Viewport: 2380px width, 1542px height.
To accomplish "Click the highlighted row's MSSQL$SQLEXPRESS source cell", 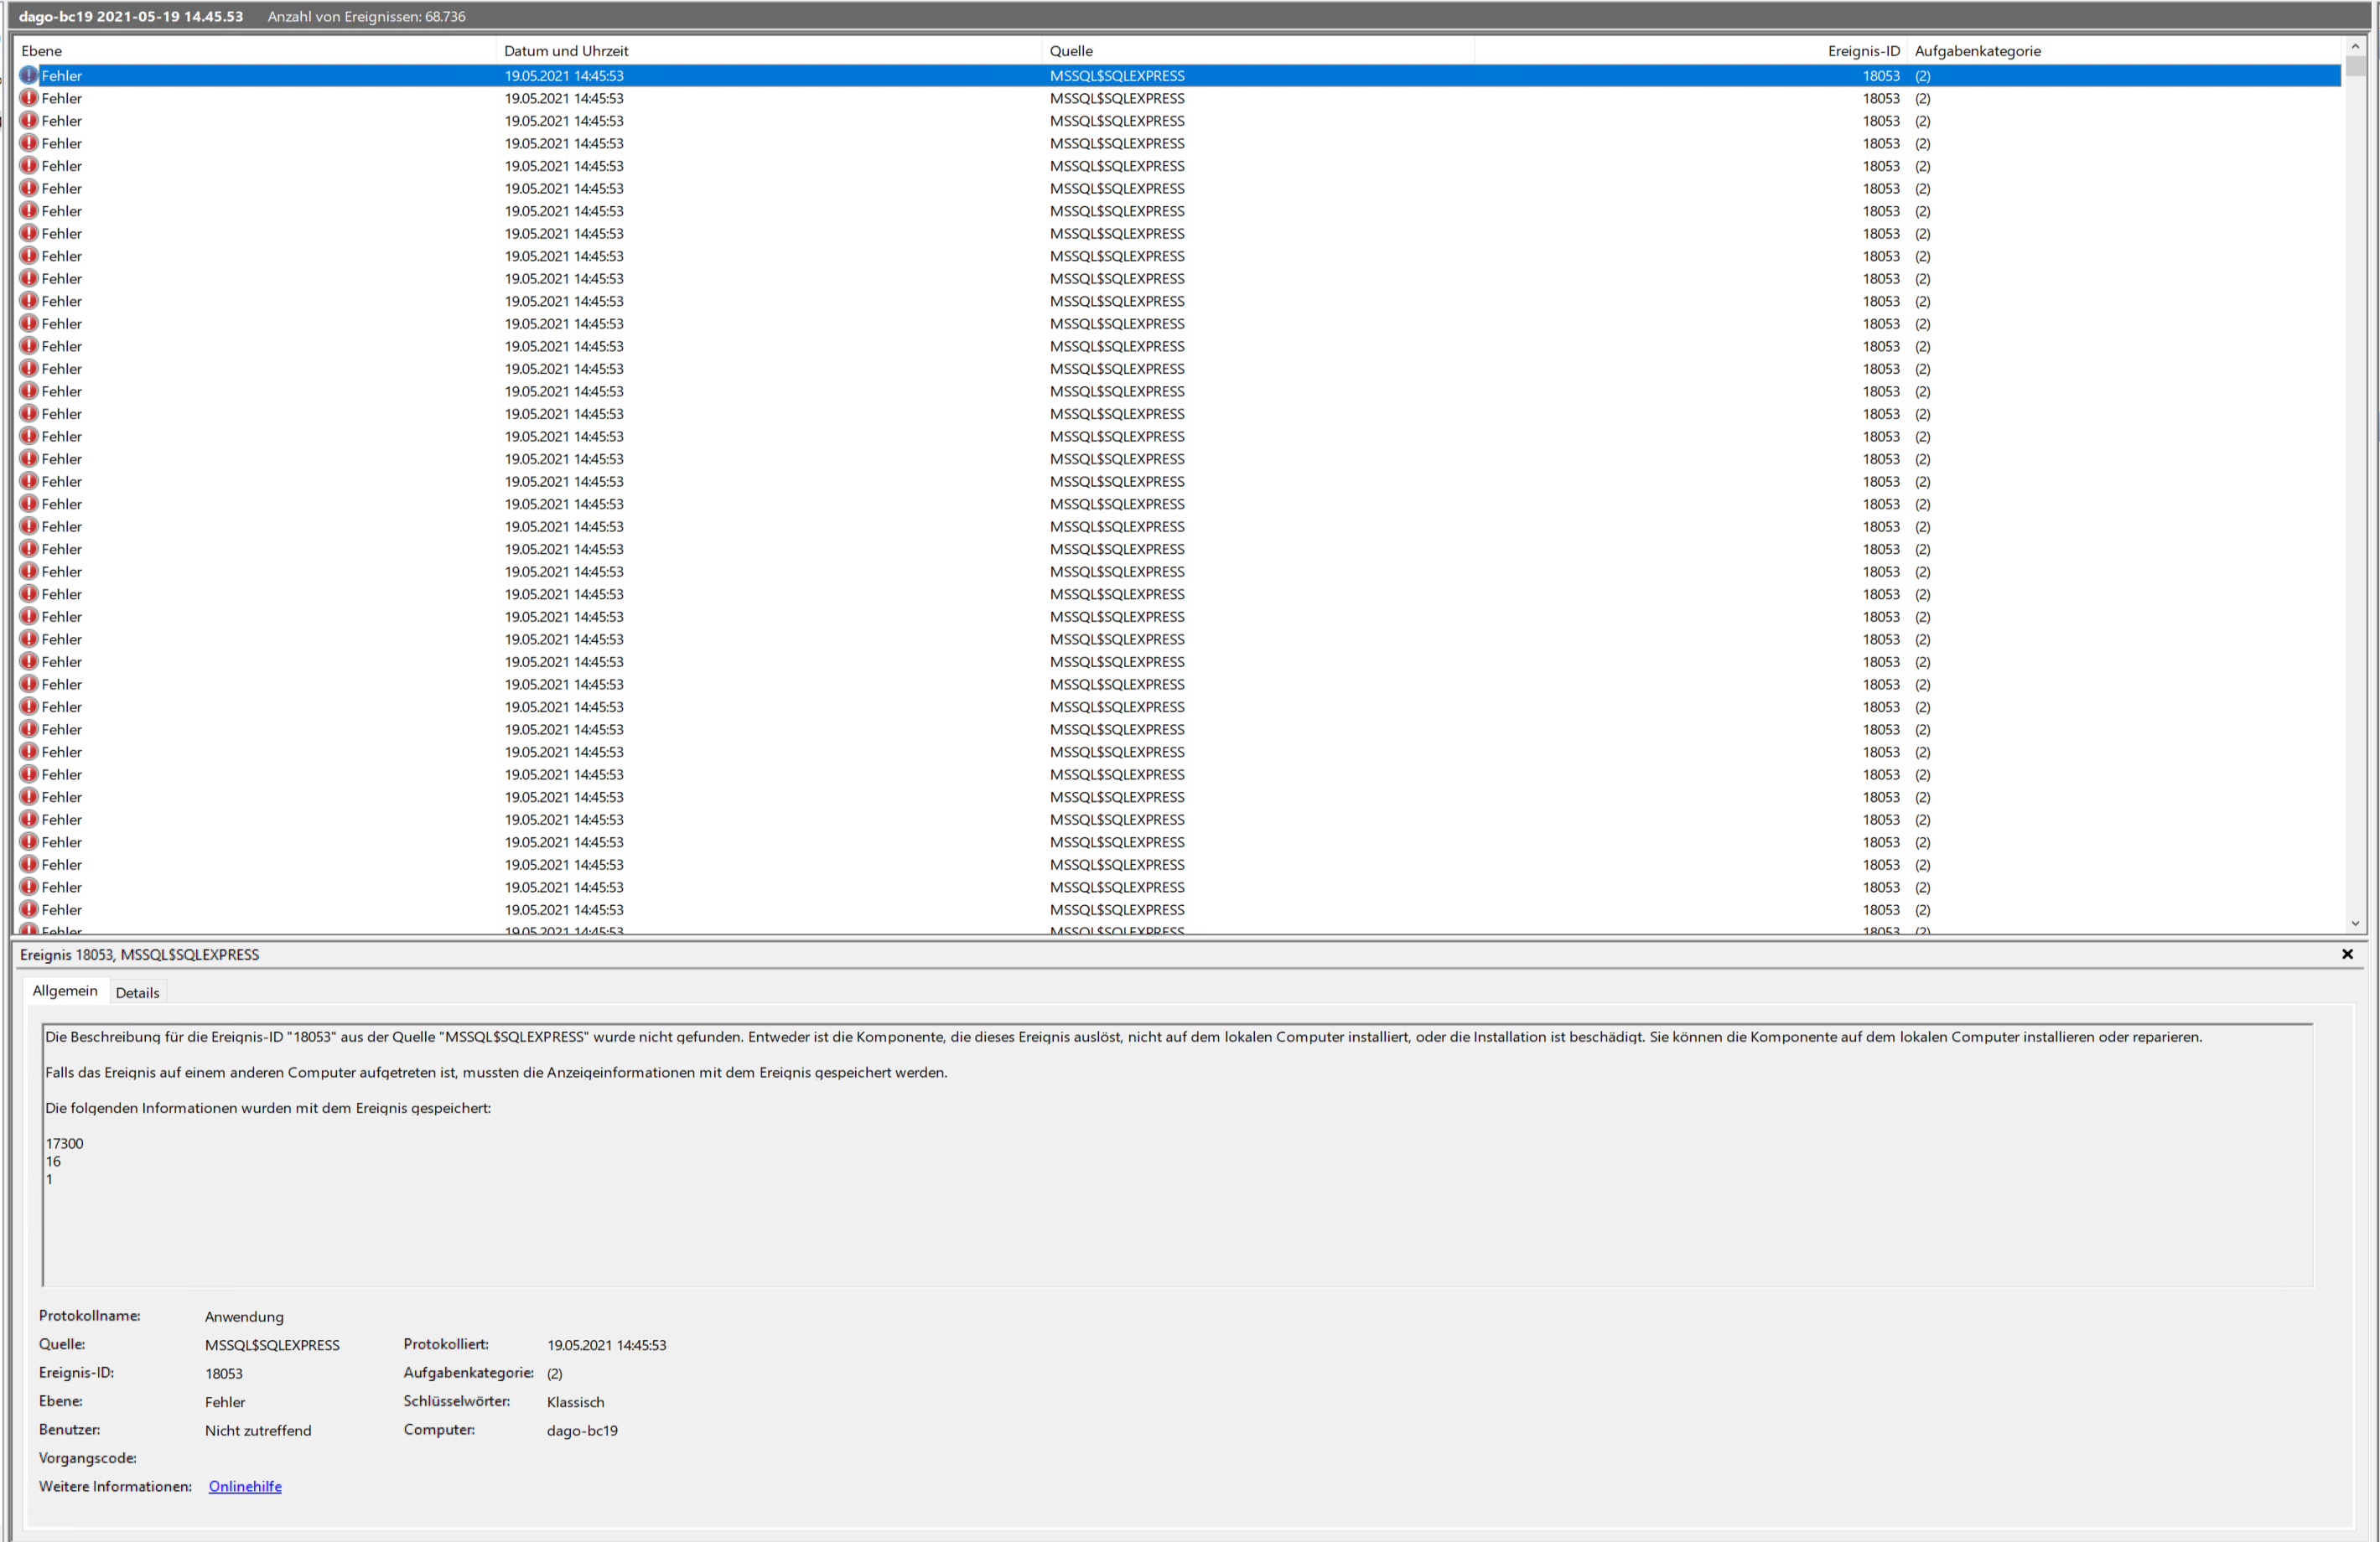I will pyautogui.click(x=1117, y=76).
